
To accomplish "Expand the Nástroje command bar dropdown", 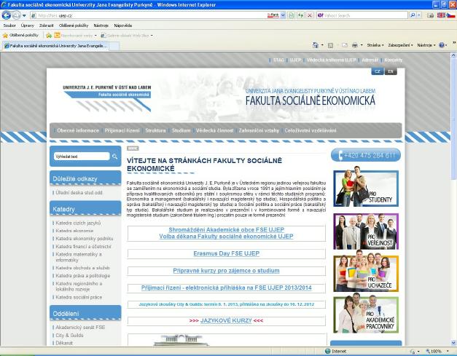I will point(426,45).
